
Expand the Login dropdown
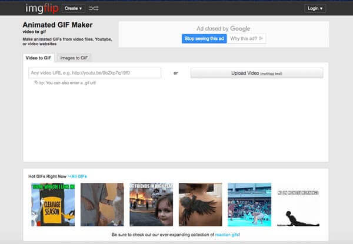[x=315, y=8]
